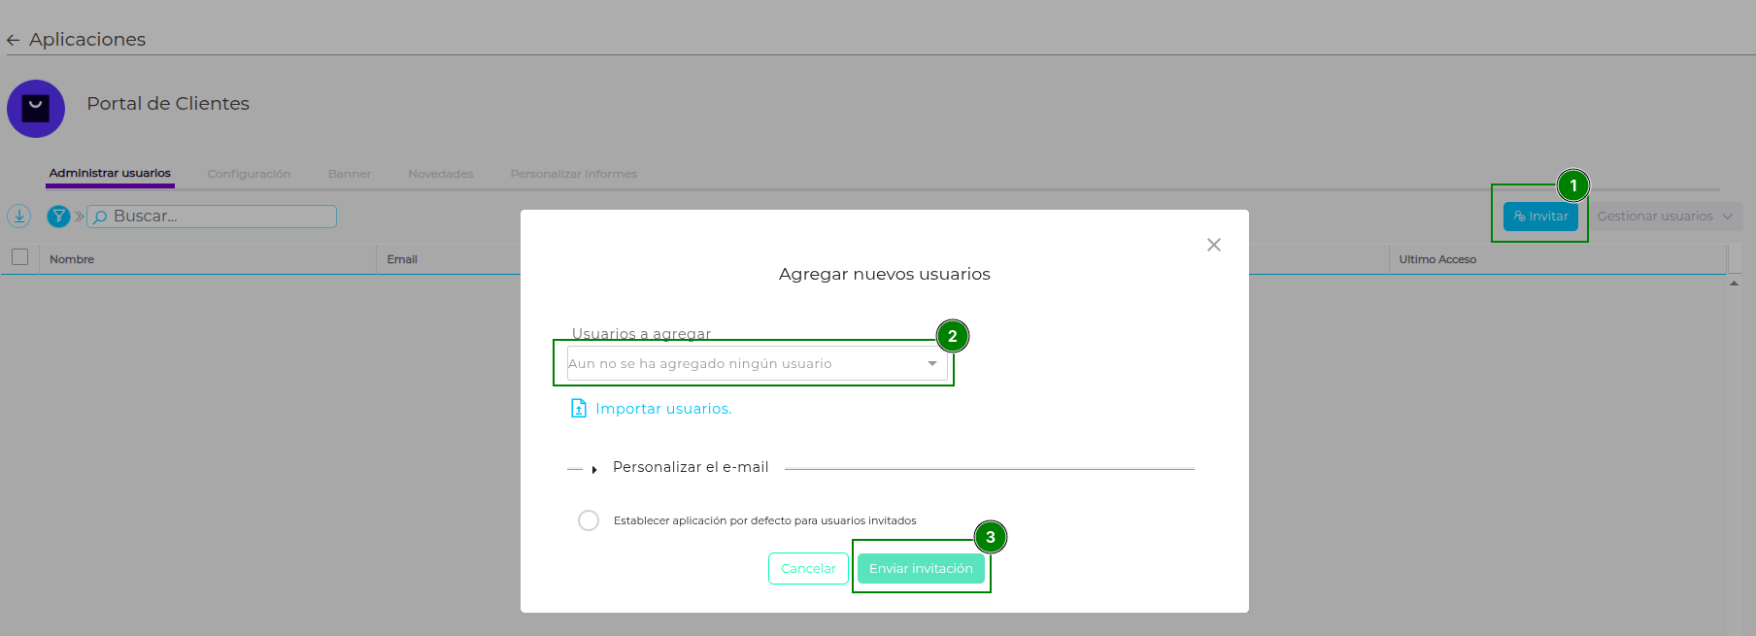
Task: Click the Portal de Clientes app logo
Action: [36, 109]
